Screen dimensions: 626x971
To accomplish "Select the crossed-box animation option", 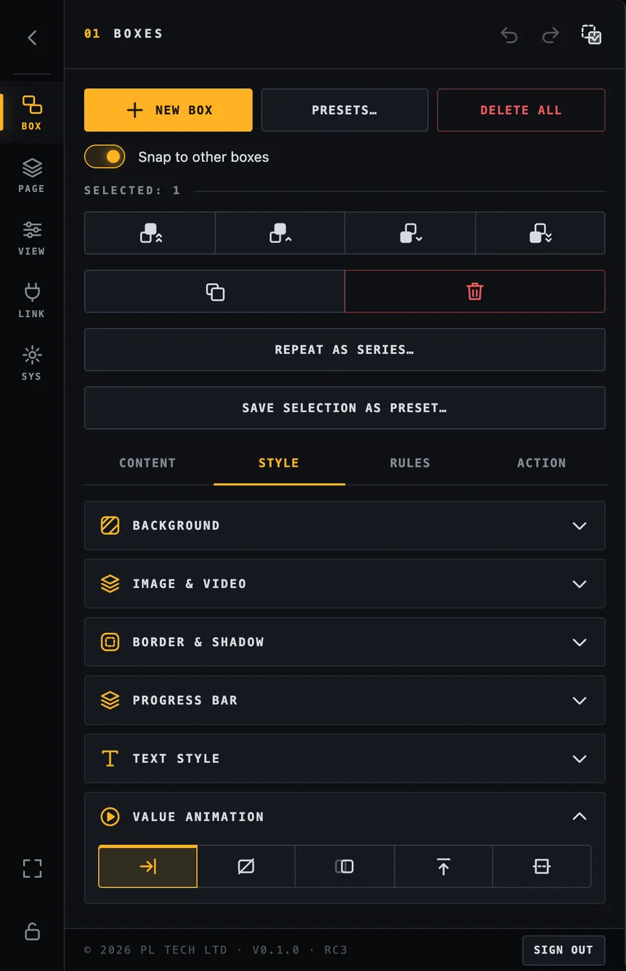I will pos(246,867).
